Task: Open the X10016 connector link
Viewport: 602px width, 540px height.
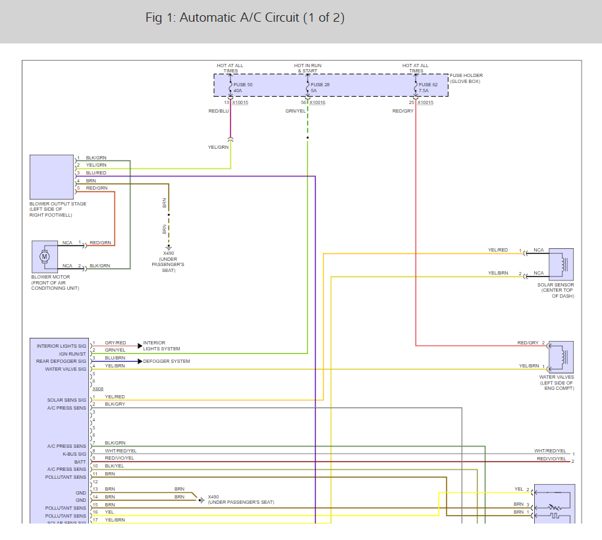Action: (x=317, y=102)
